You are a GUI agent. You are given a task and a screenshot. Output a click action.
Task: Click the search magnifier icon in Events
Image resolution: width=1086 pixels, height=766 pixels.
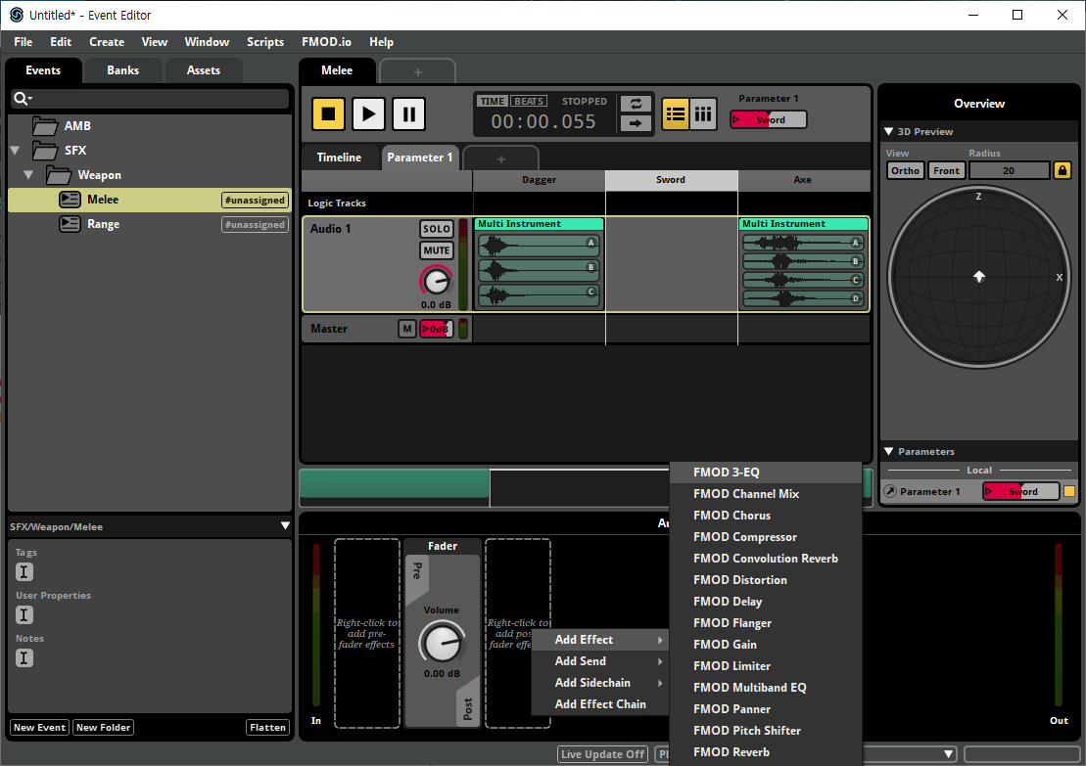[21, 99]
